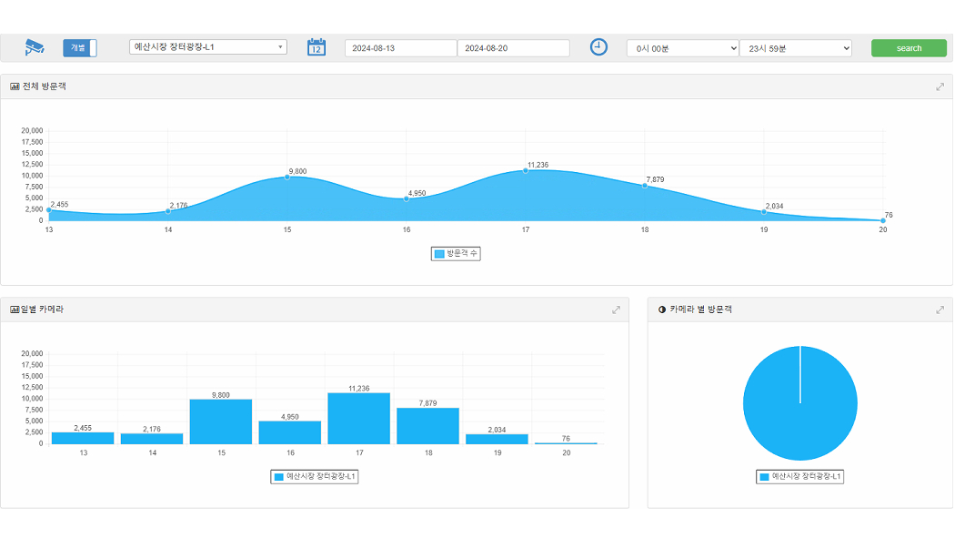Click the pie chart legend color swatch

(764, 476)
